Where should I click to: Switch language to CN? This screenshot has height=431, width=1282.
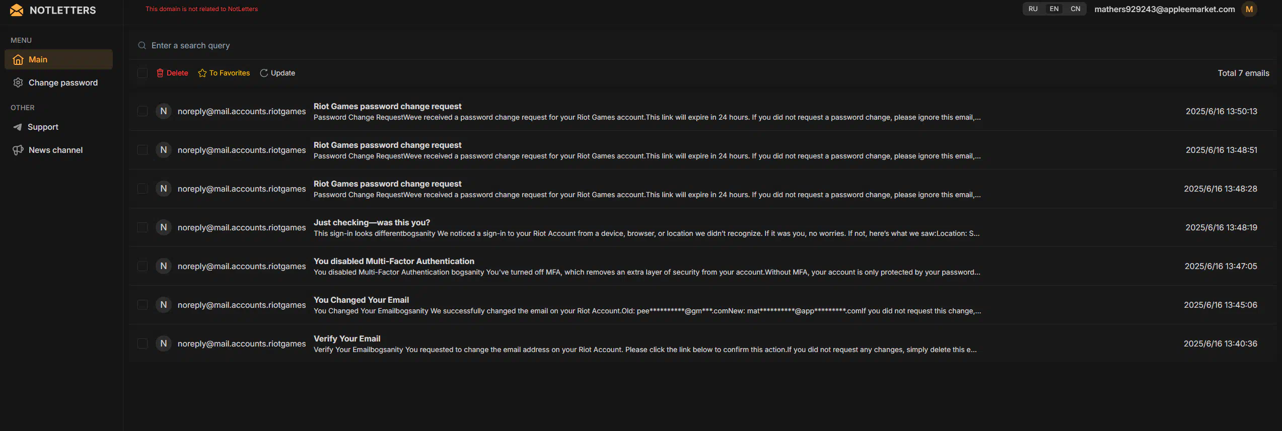pos(1076,9)
